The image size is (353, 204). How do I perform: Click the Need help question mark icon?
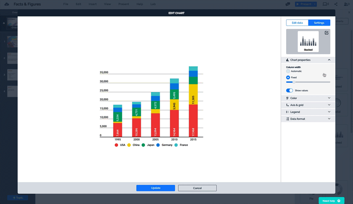coord(339,201)
